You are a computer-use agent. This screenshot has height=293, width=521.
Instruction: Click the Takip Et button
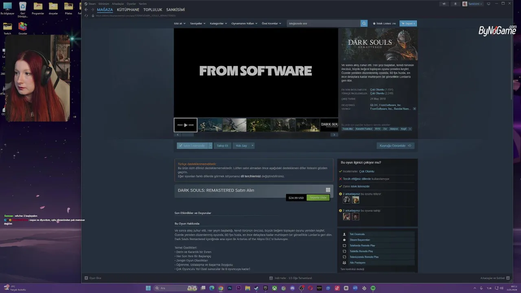click(x=222, y=145)
